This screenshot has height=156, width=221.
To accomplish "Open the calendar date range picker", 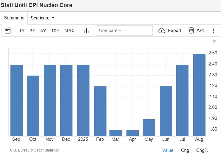I will point(8,30).
